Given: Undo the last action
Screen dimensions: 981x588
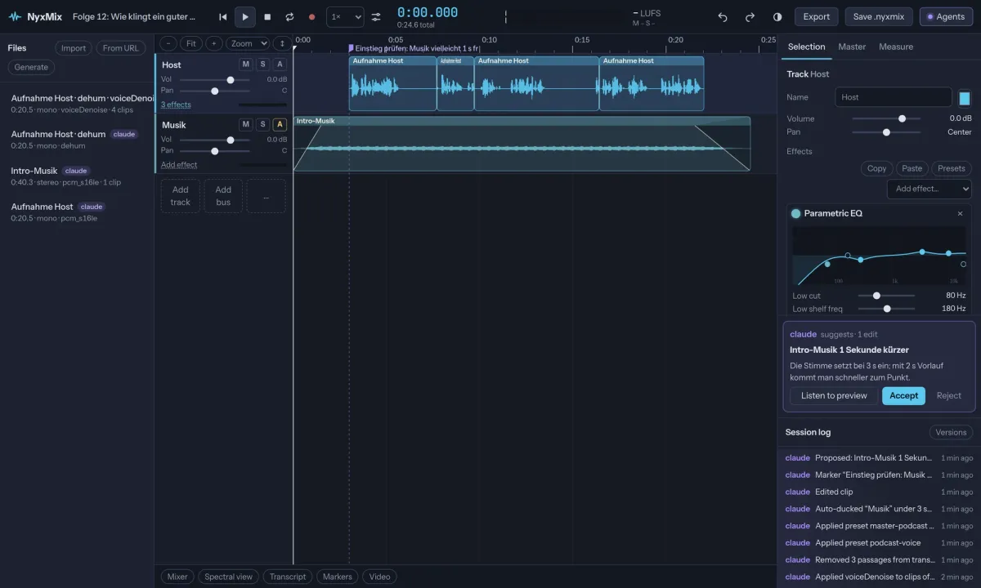Looking at the screenshot, I should [723, 16].
